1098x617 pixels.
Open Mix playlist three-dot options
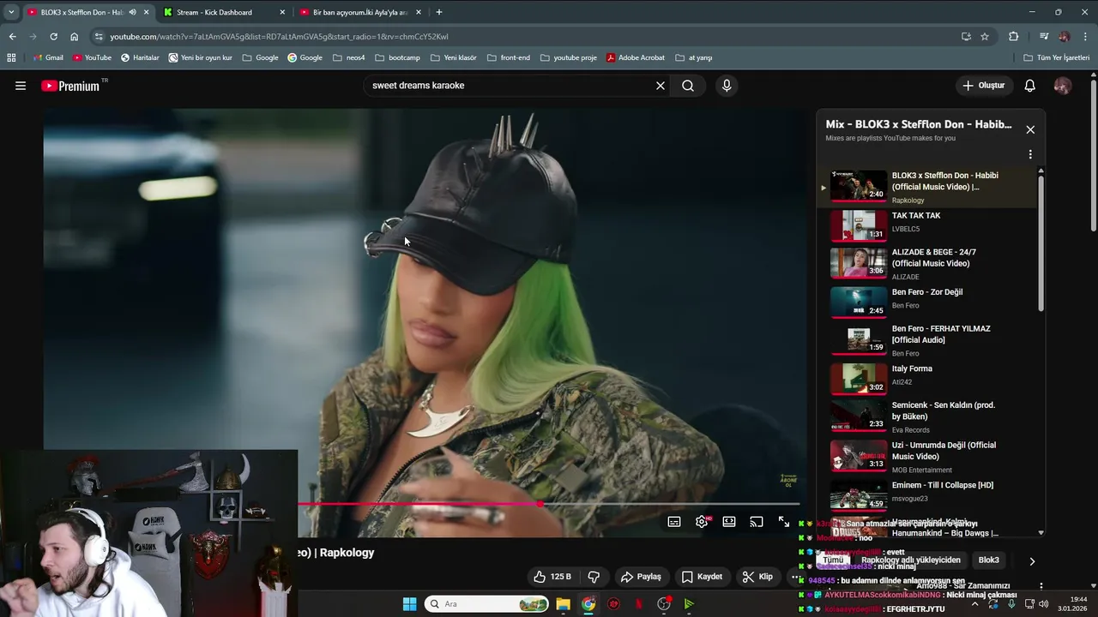pyautogui.click(x=1030, y=155)
